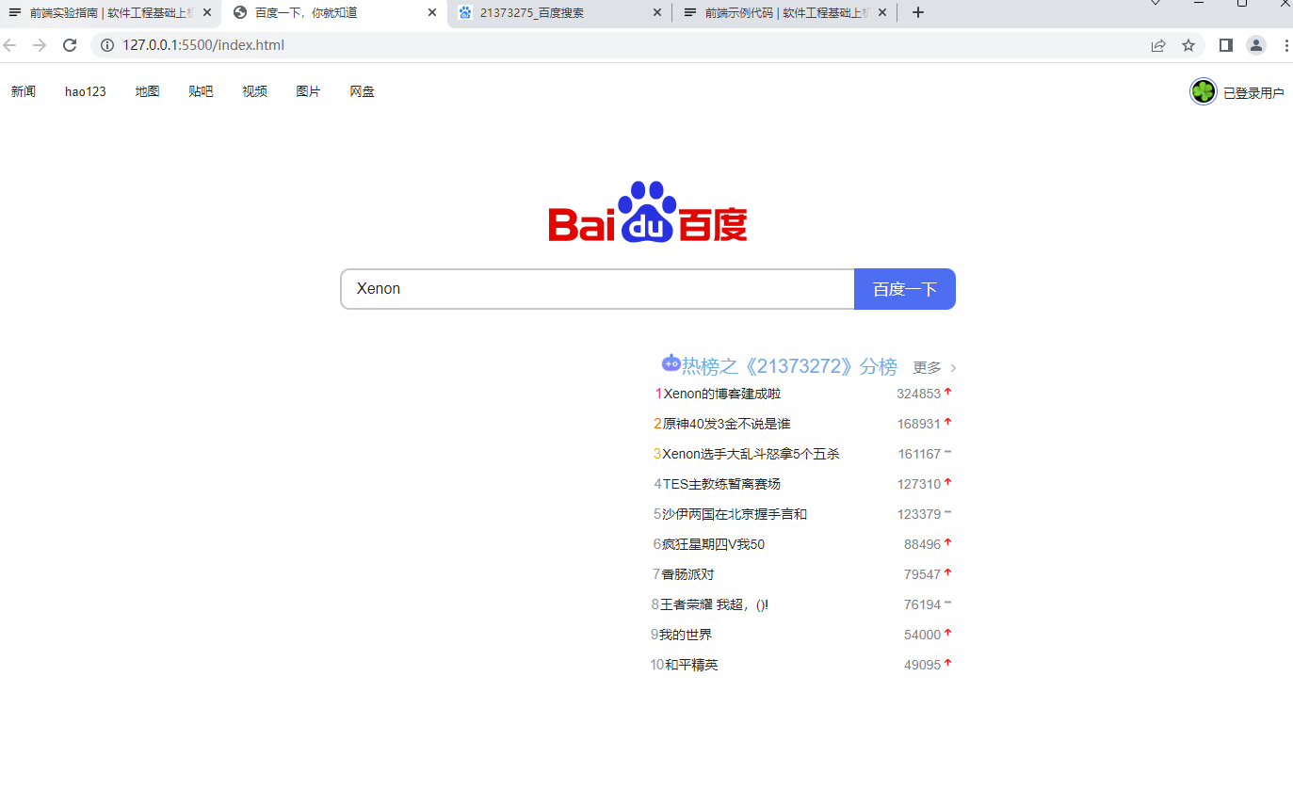Click the flat trend mark beside 161167
The height and width of the screenshot is (805, 1293).
(948, 452)
